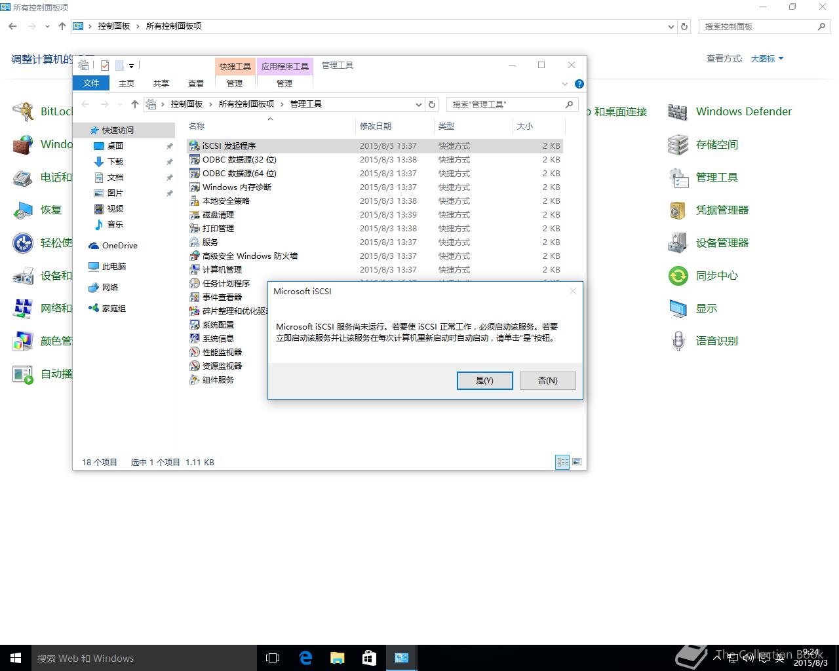The width and height of the screenshot is (839, 671).
Task: Open Windows Defender in control panel
Action: (730, 111)
